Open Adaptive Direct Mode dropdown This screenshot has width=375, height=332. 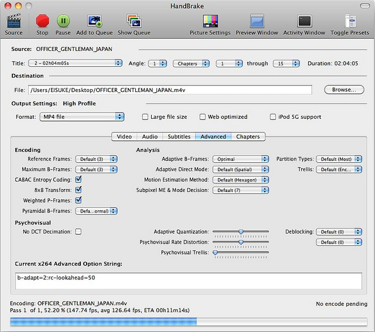241,169
